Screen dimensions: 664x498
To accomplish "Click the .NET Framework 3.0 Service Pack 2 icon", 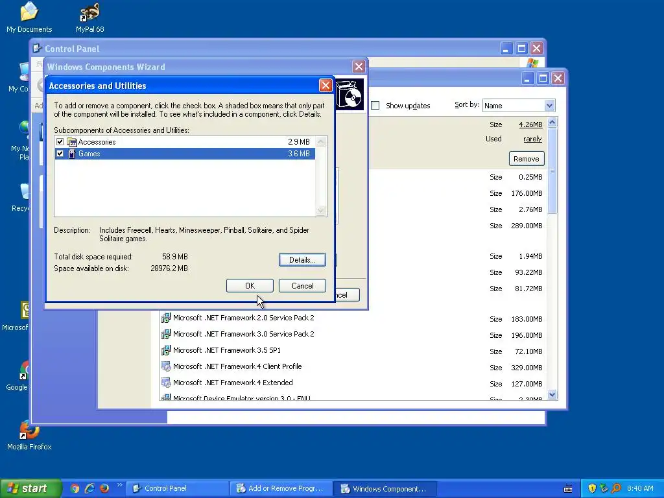I will pos(165,334).
